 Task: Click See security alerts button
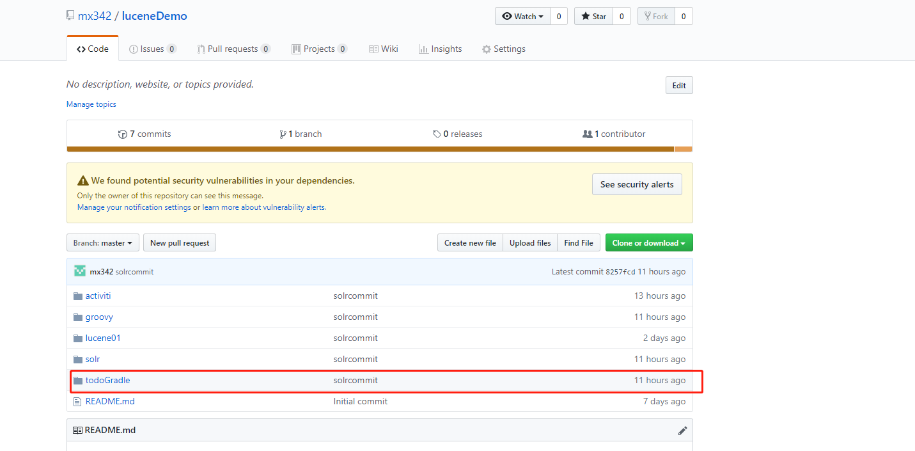[637, 184]
